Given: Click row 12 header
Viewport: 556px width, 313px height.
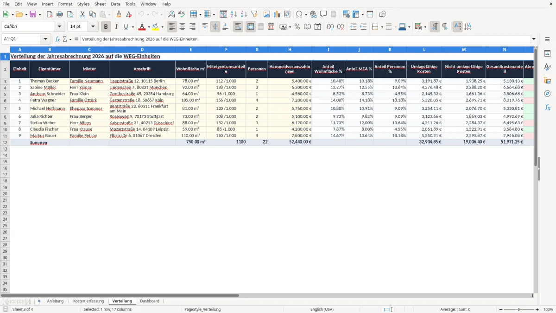Looking at the screenshot, I should (5, 142).
